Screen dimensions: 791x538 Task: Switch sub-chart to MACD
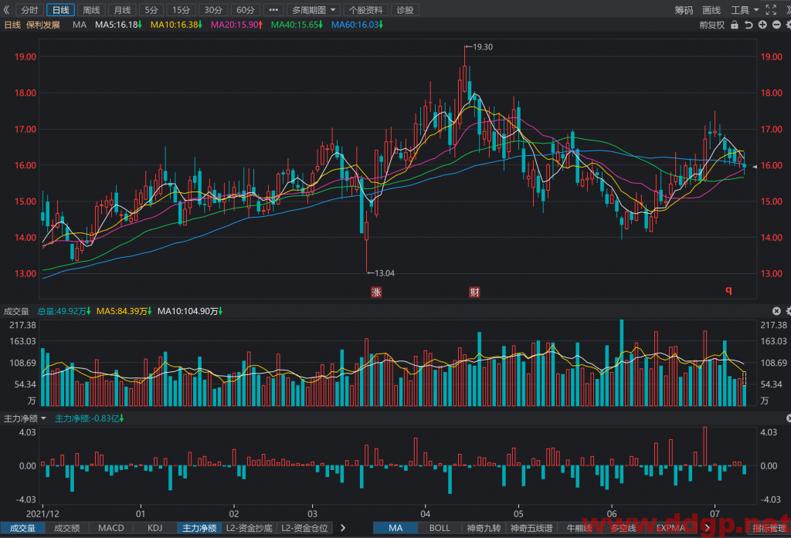111,528
